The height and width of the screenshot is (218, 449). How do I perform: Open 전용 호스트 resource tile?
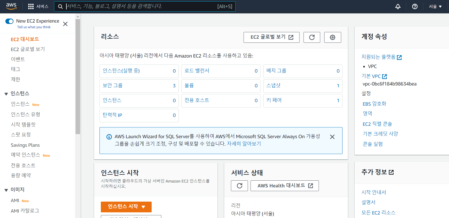click(221, 101)
